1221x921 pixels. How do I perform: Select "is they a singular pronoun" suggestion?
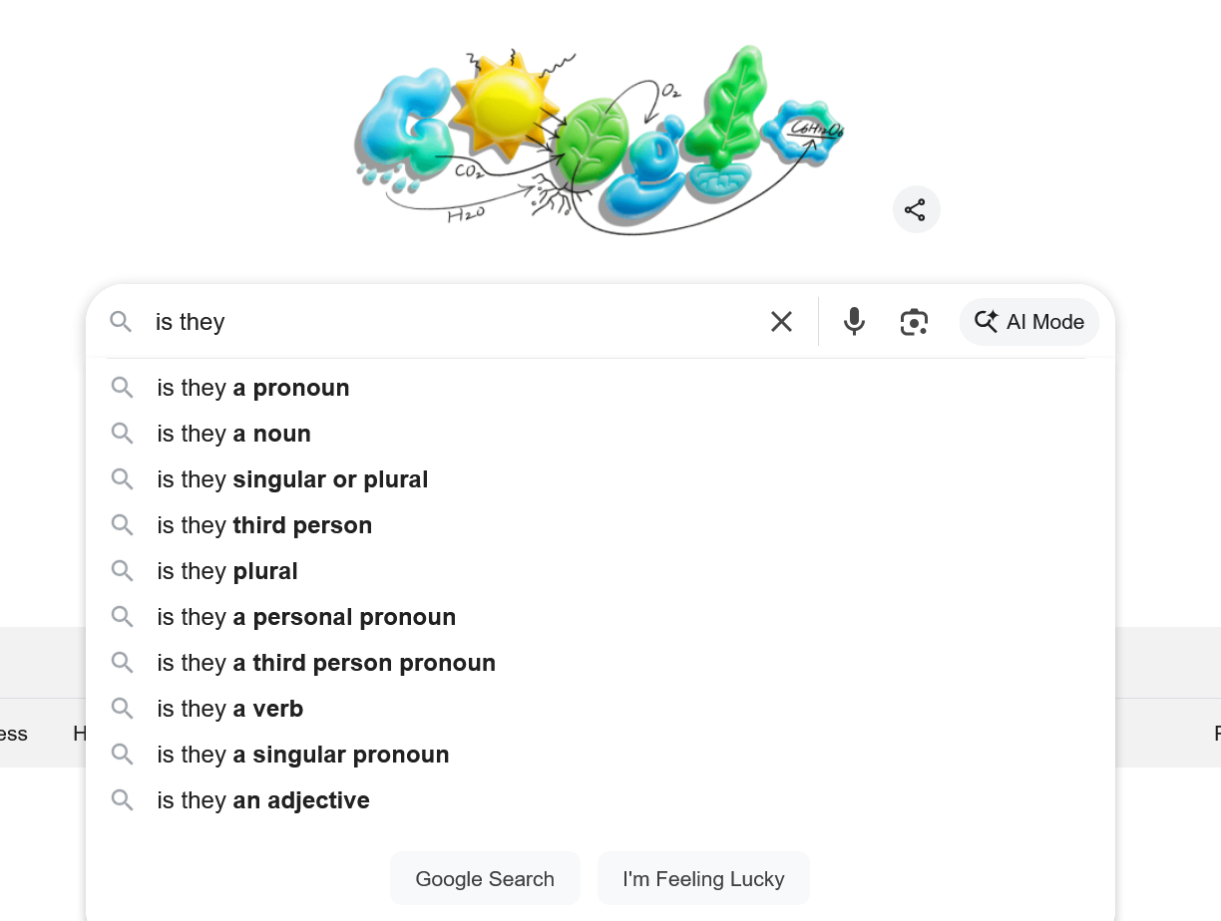point(303,755)
